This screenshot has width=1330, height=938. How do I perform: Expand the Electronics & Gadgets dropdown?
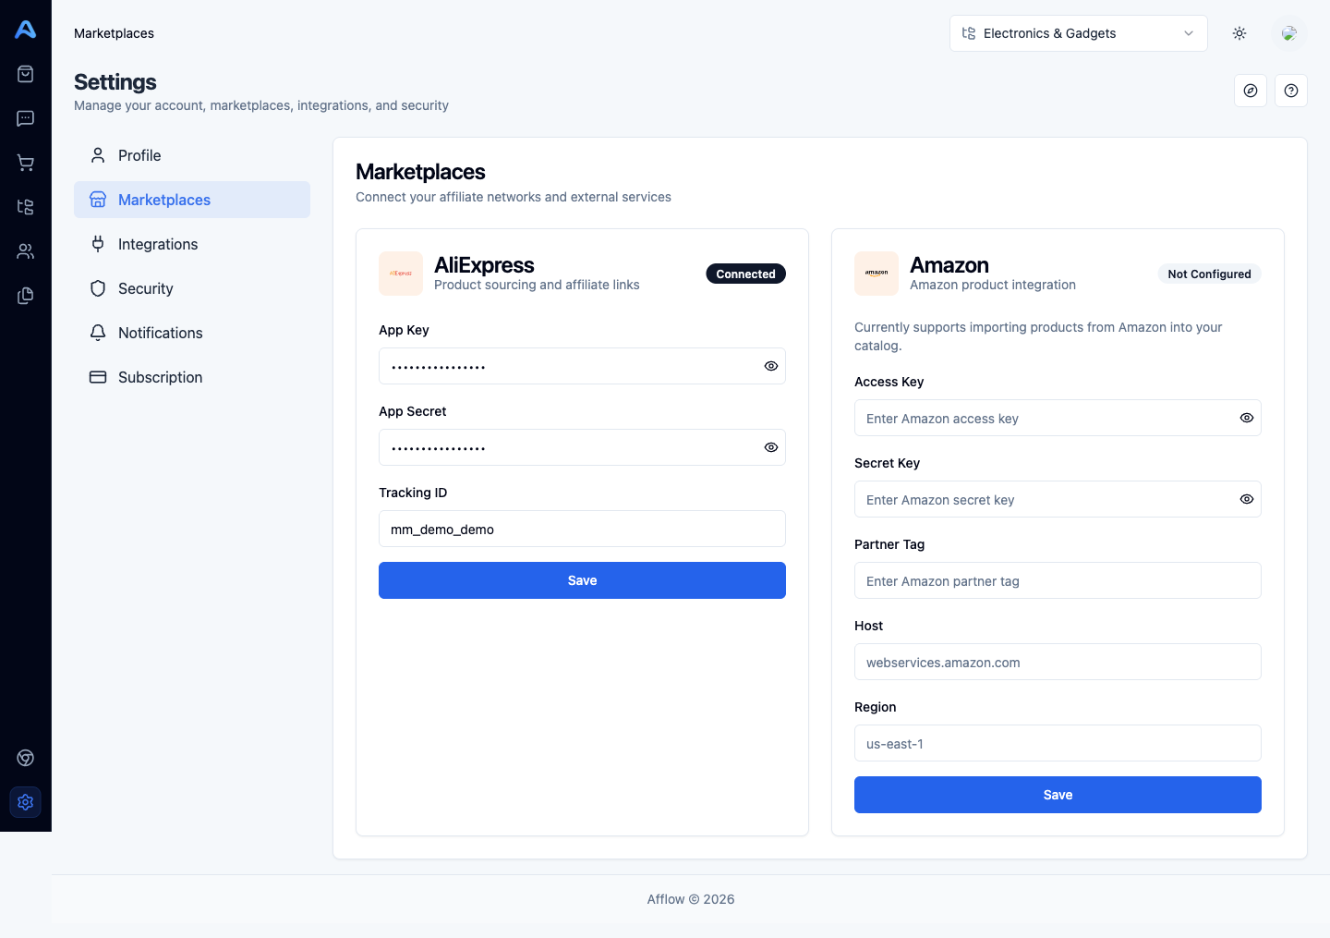pyautogui.click(x=1078, y=33)
